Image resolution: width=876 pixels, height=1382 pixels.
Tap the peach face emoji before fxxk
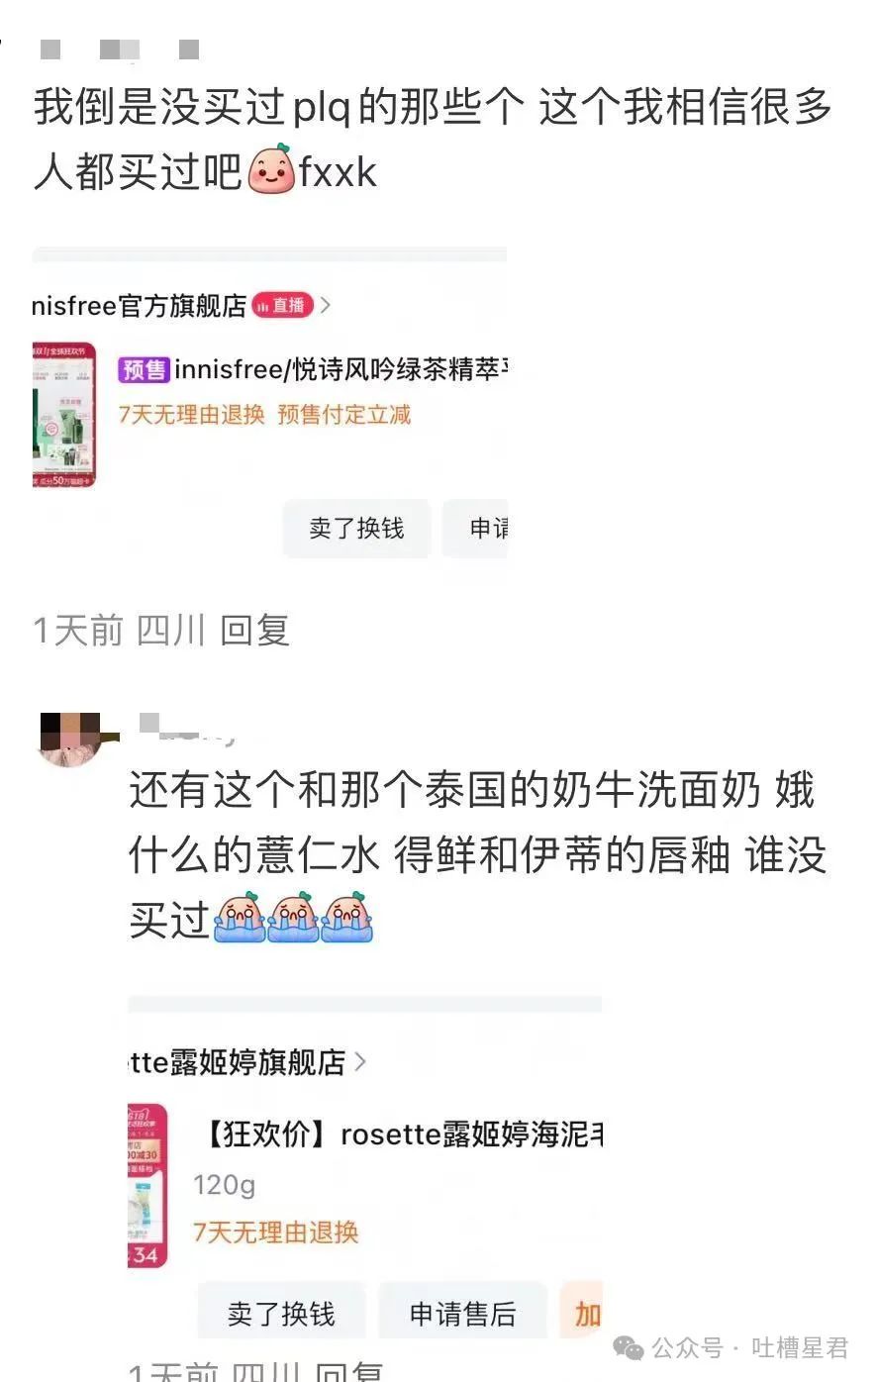pos(271,169)
